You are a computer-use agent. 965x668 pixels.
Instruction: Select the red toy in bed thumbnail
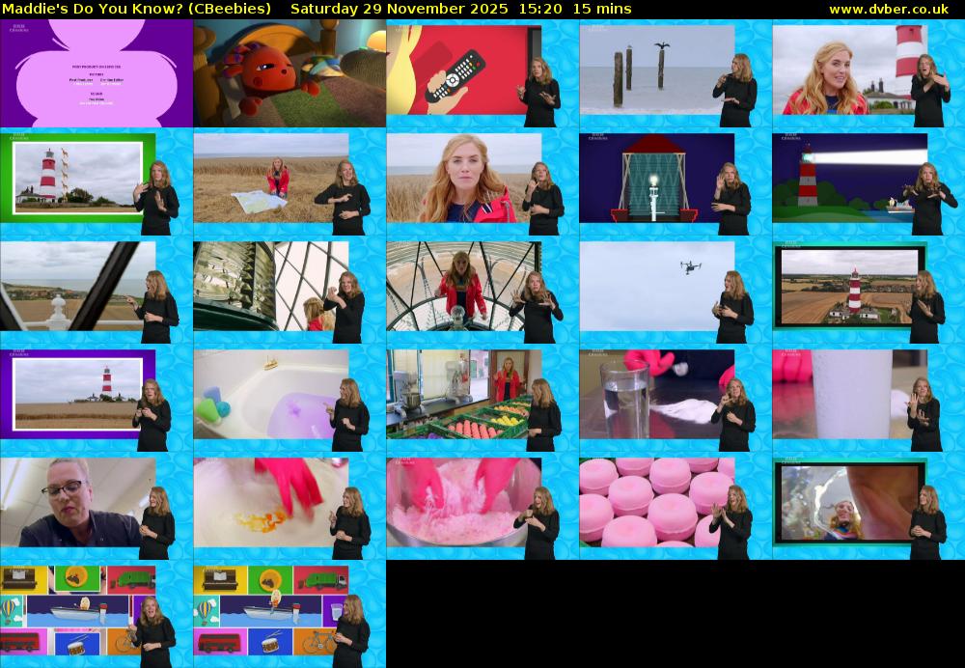(x=289, y=73)
